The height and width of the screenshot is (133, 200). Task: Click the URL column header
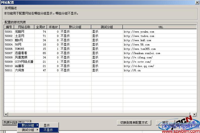(160, 27)
